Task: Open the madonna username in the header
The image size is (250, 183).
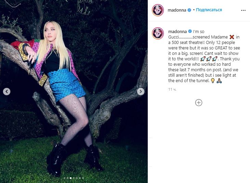Action: (177, 10)
